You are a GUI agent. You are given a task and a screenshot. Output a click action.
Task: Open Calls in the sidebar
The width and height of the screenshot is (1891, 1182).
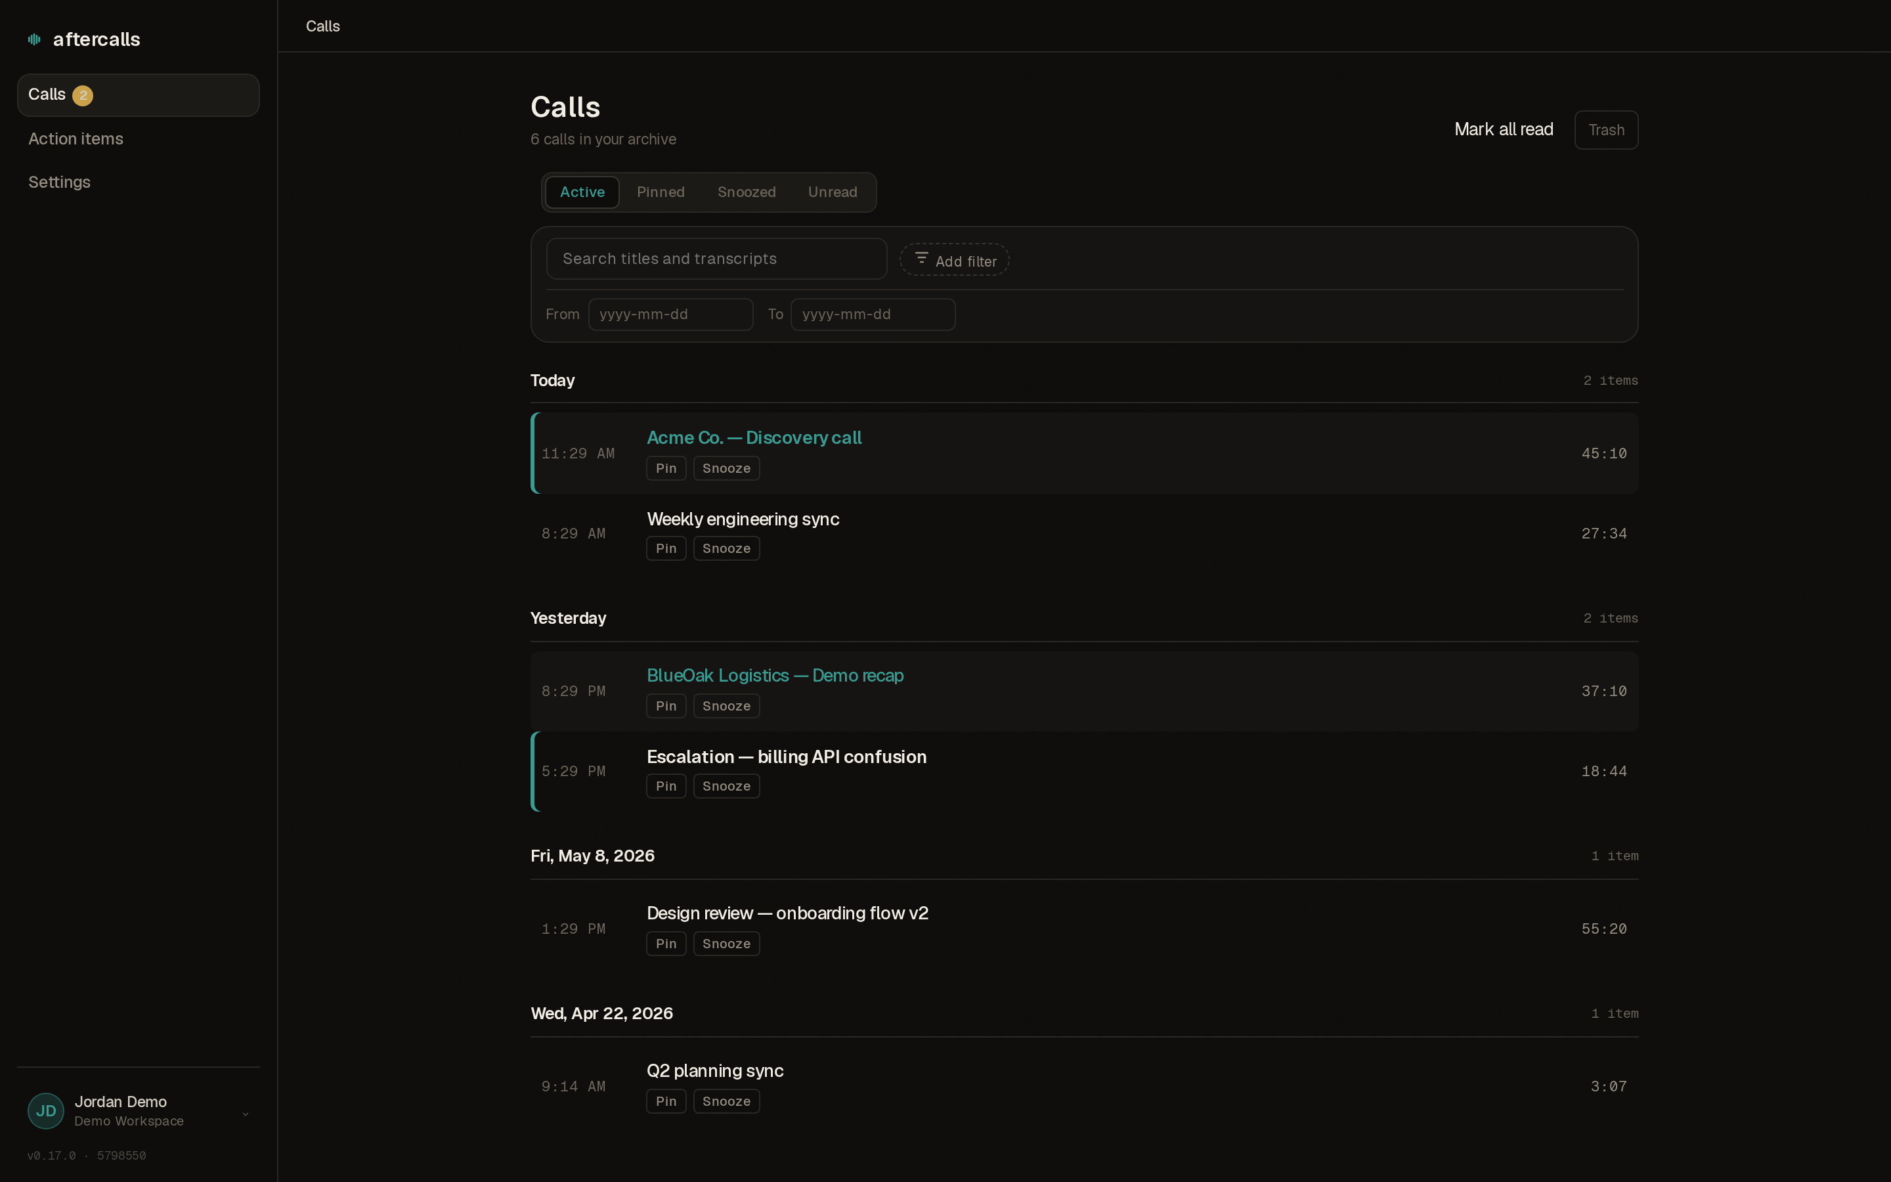[139, 95]
